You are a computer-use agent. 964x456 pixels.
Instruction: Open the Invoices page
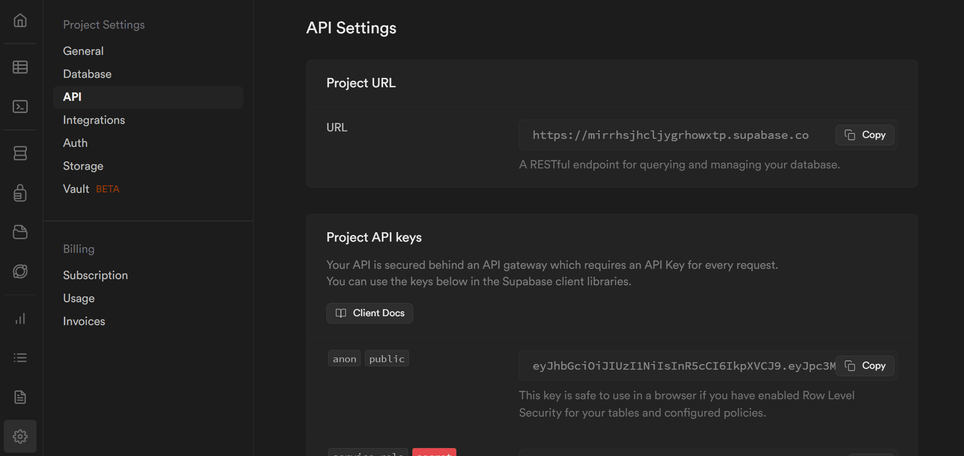(84, 321)
